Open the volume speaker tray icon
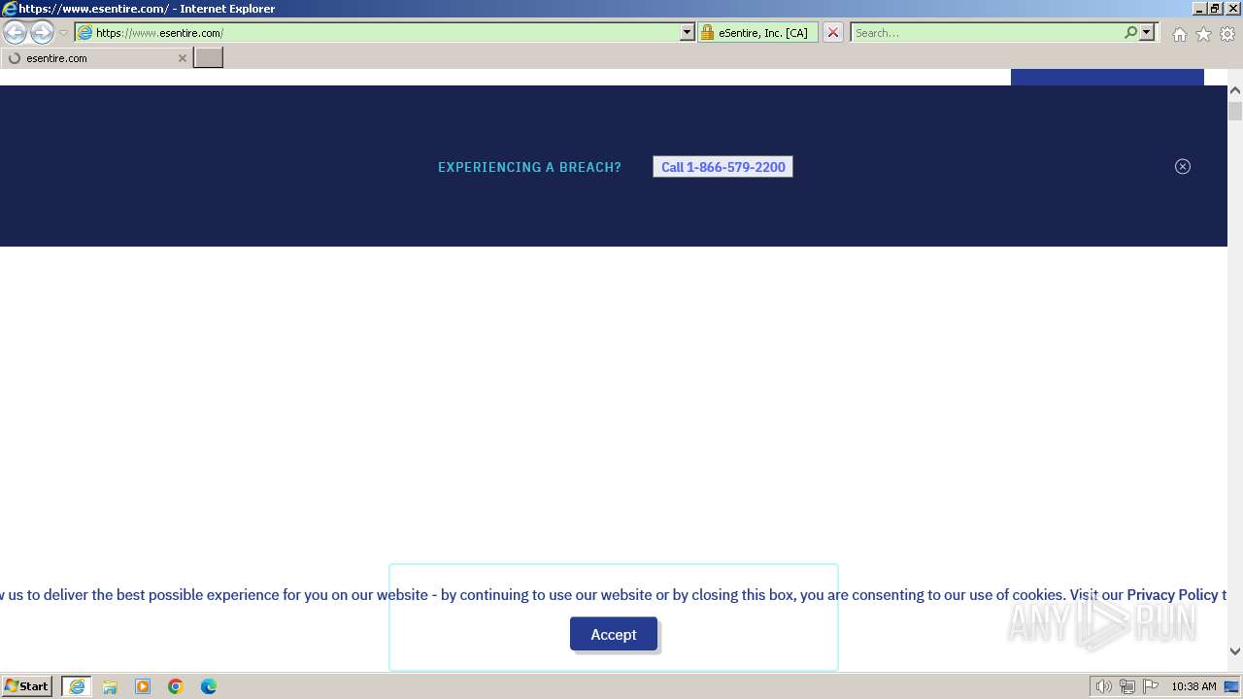This screenshot has height=699, width=1243. tap(1104, 686)
